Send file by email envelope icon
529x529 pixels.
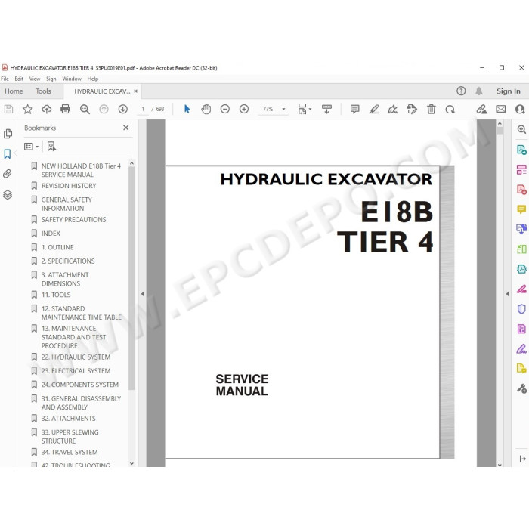pyautogui.click(x=500, y=109)
